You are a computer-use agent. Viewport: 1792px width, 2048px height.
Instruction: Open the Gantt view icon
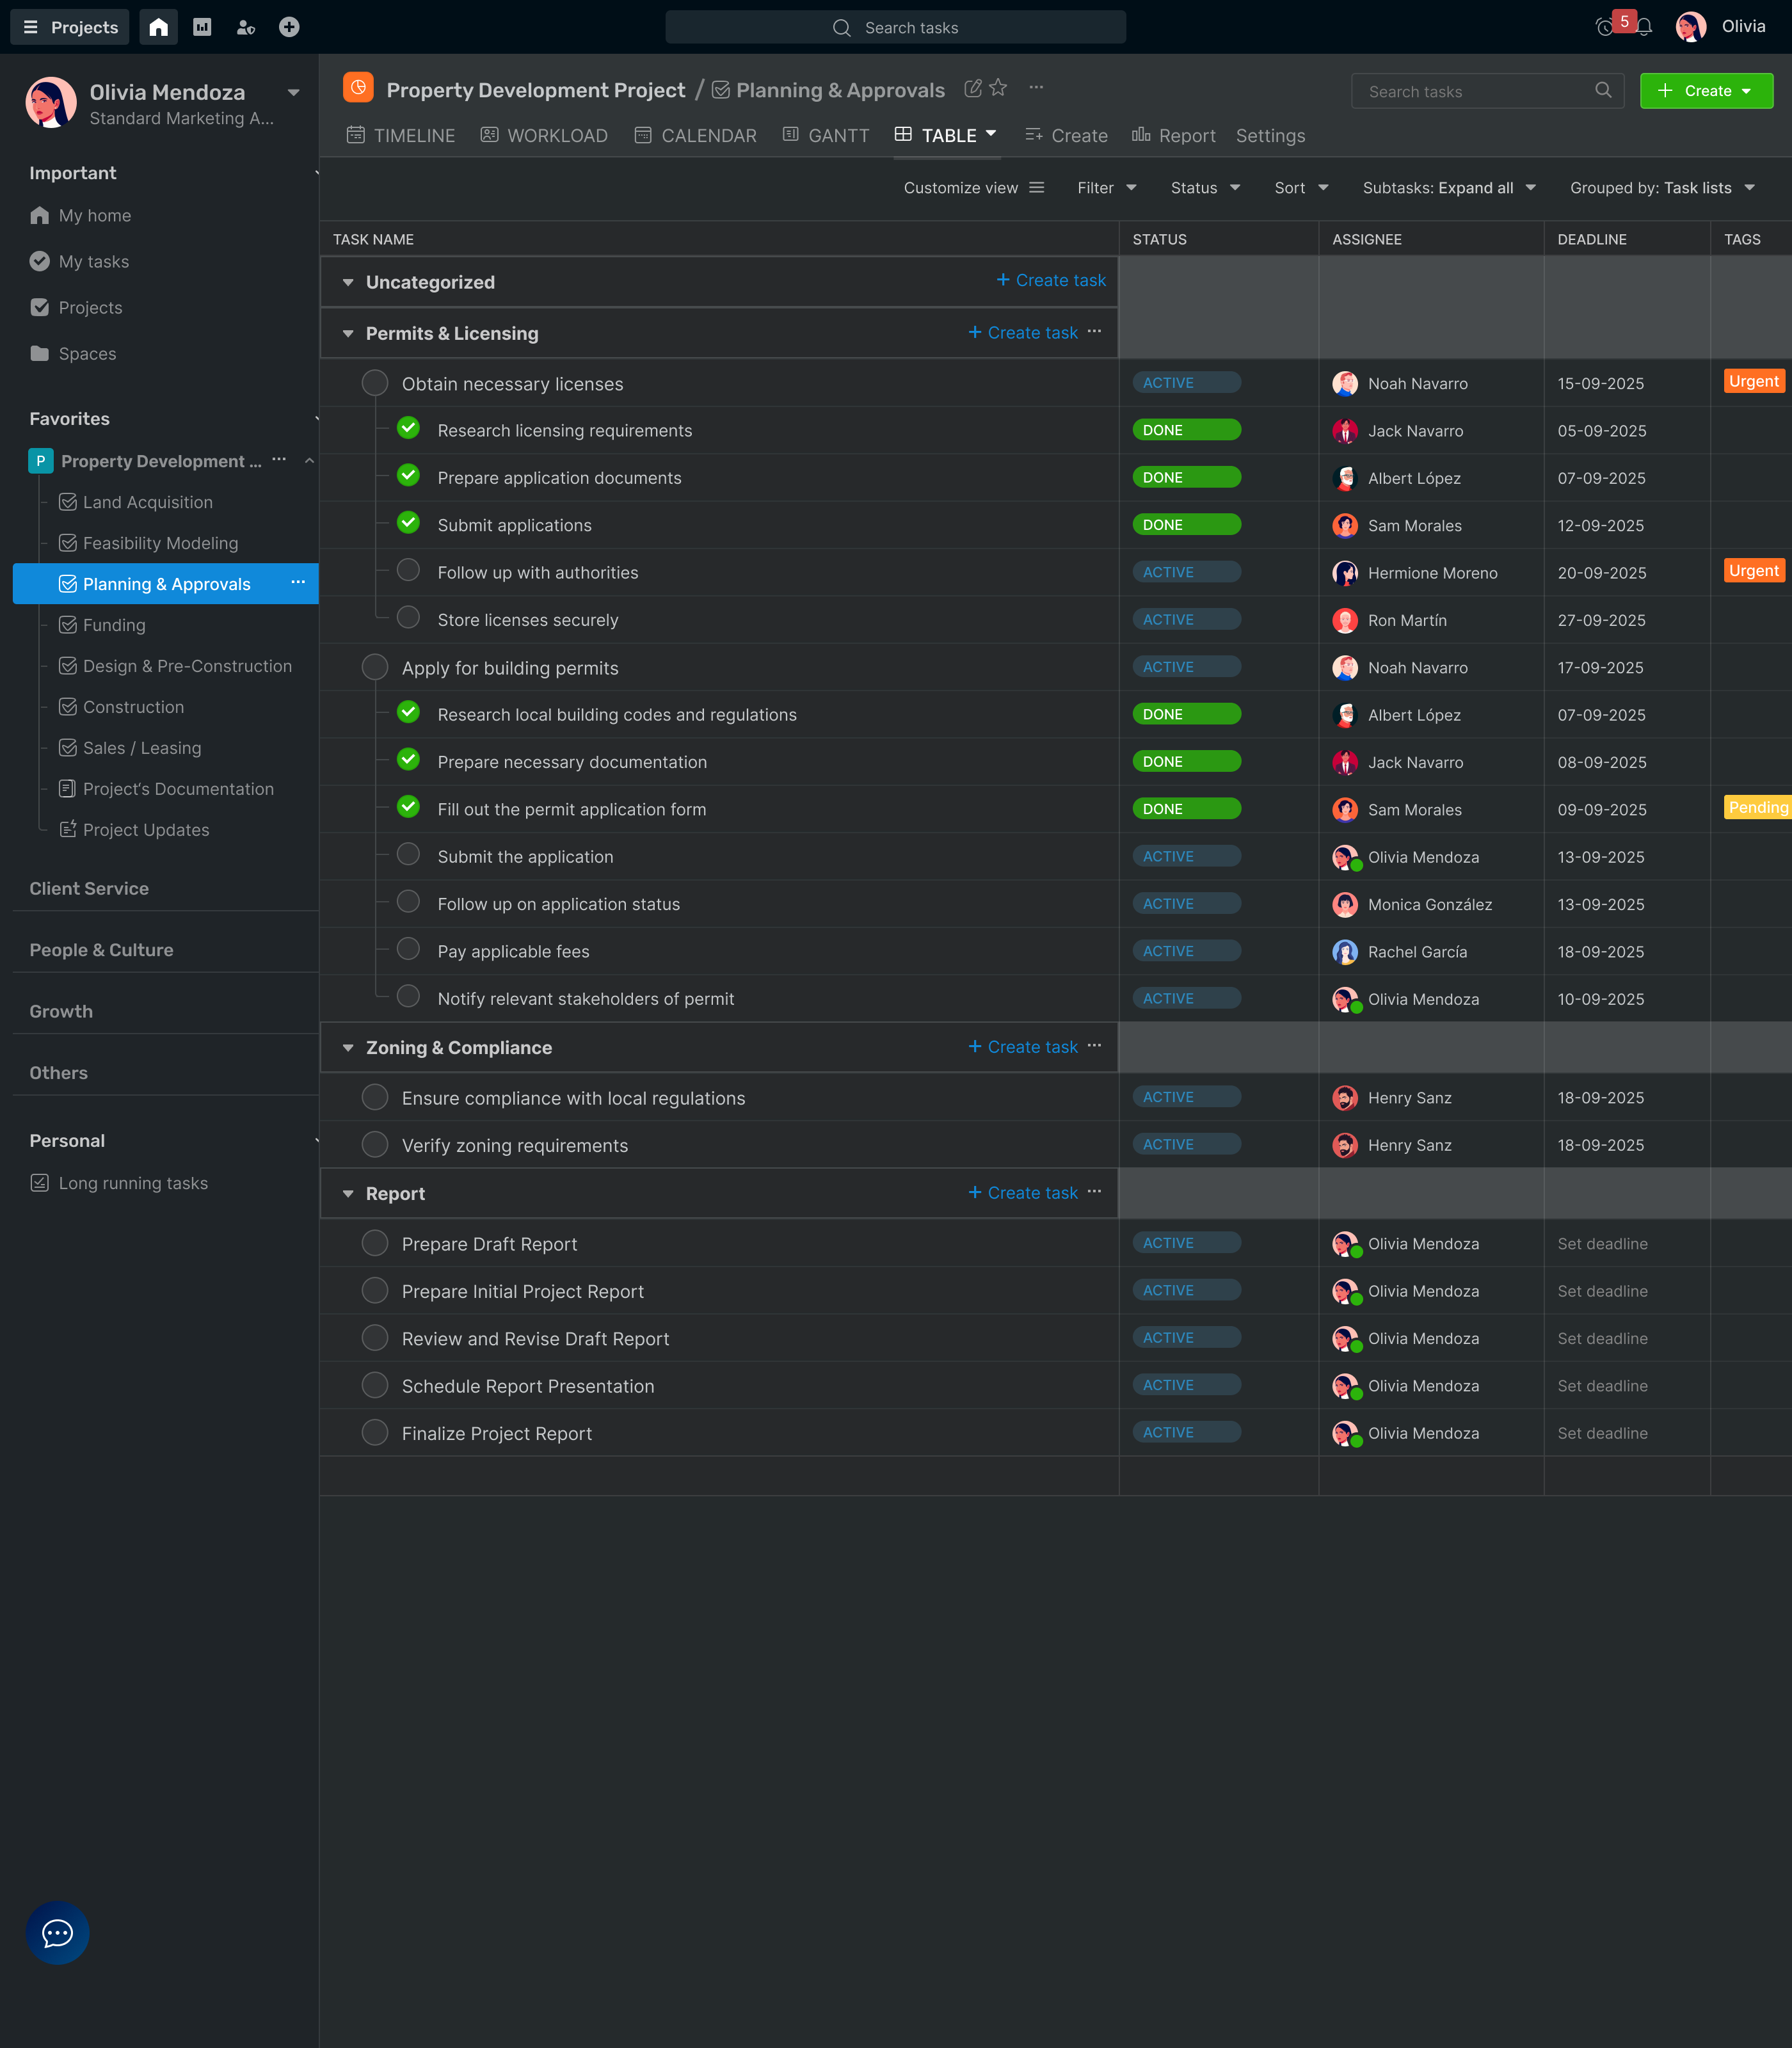(x=790, y=135)
